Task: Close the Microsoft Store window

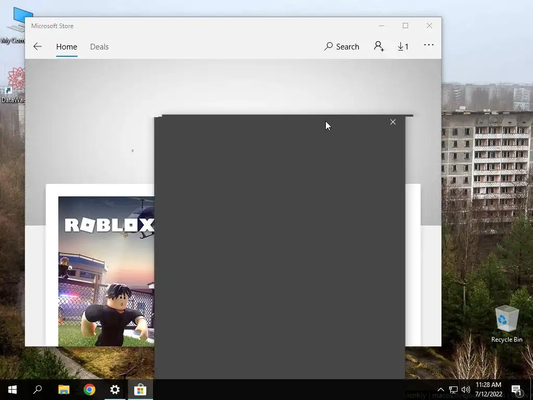Action: 429,26
